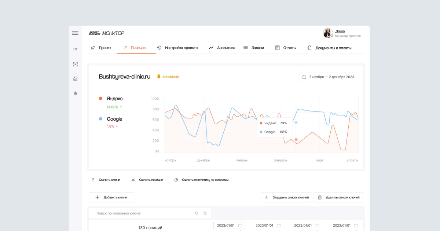Click the calendar icon in the fourth 2023/01/01 column

click(x=356, y=225)
